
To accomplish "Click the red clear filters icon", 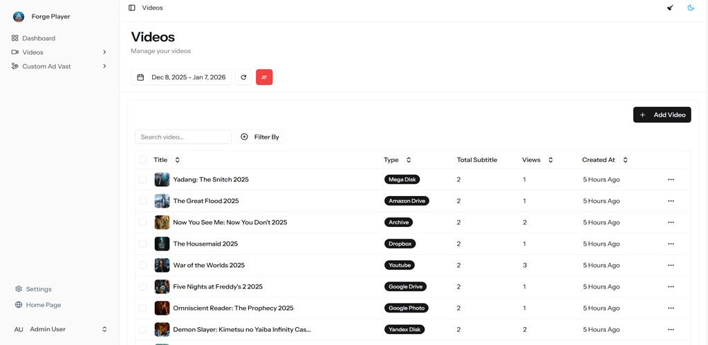I will coord(264,77).
